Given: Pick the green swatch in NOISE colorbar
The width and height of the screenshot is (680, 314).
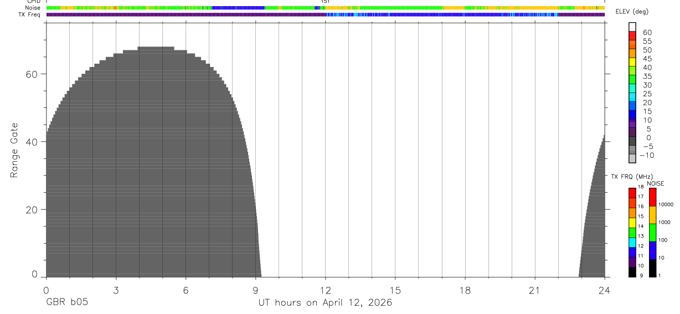Looking at the screenshot, I should 652,233.
